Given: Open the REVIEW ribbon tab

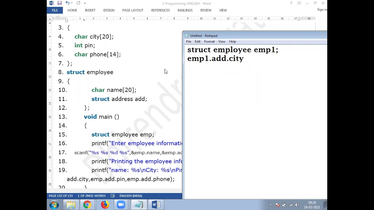Looking at the screenshot, I should click(206, 10).
